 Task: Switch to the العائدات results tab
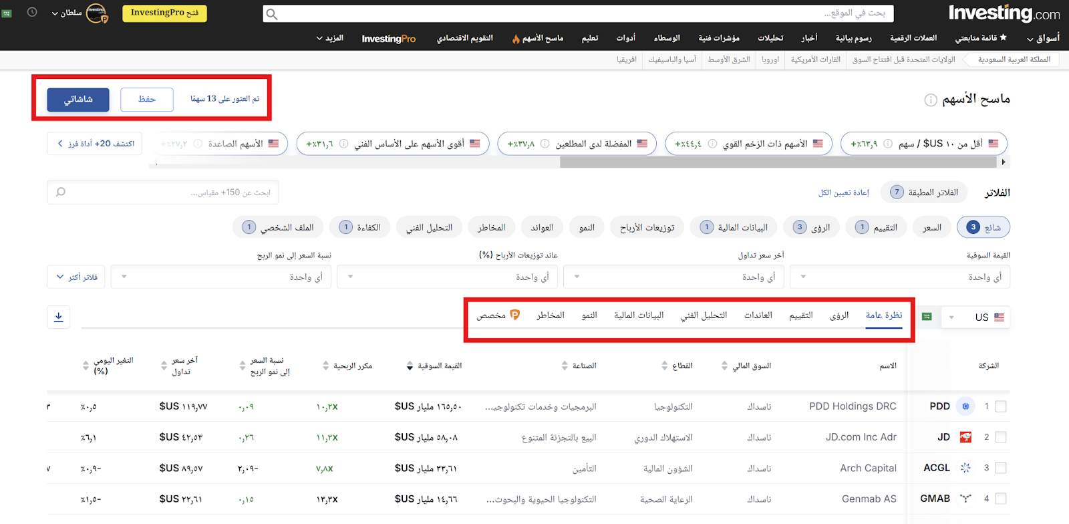pyautogui.click(x=758, y=315)
